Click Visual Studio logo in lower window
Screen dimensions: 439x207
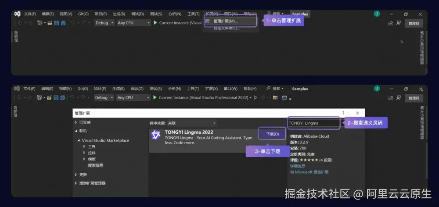tap(17, 89)
